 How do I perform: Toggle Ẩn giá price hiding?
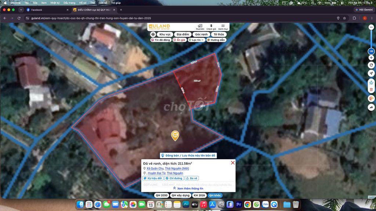[179, 40]
